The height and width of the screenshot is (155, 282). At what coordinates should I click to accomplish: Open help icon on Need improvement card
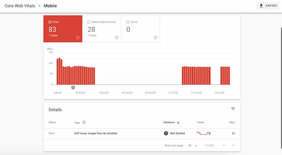[116, 38]
